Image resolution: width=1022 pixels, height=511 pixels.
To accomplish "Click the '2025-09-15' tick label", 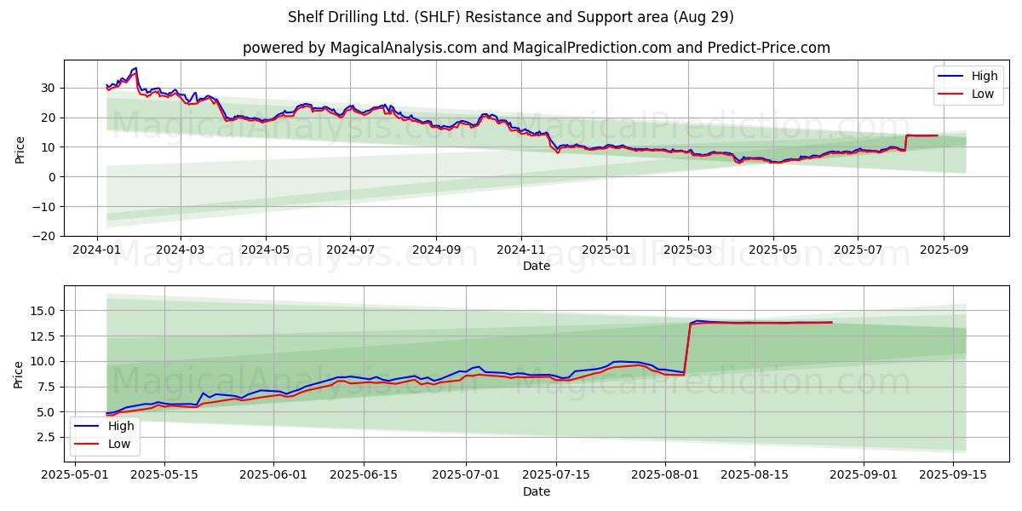I will point(954,475).
